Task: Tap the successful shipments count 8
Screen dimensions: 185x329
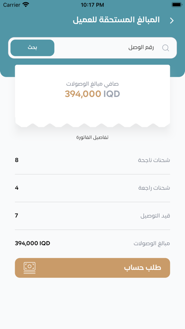Action: tap(17, 160)
